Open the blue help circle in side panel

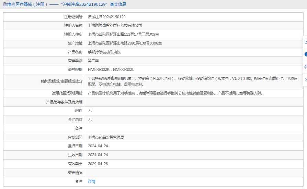pos(306,54)
